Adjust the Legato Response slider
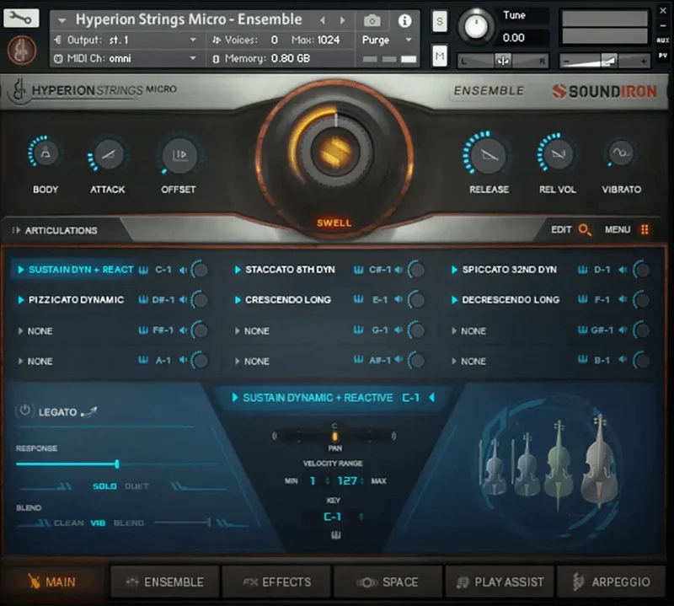 (116, 464)
